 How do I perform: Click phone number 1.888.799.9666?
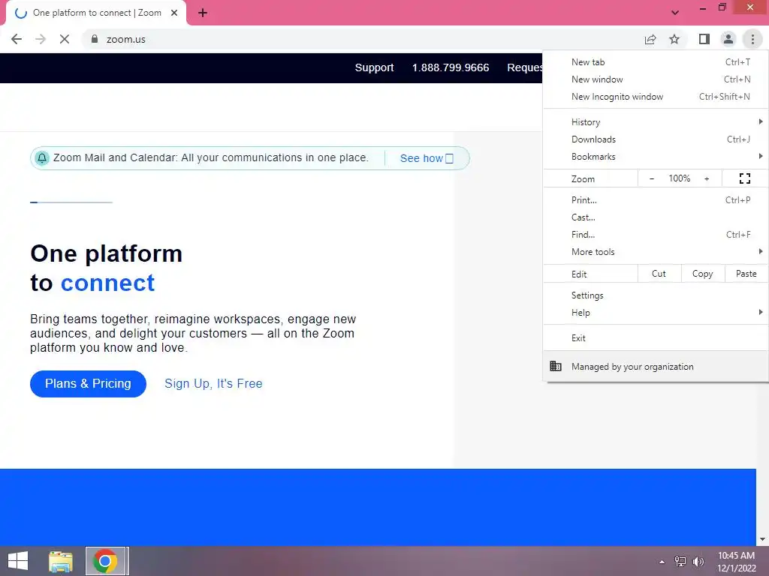pyautogui.click(x=451, y=67)
